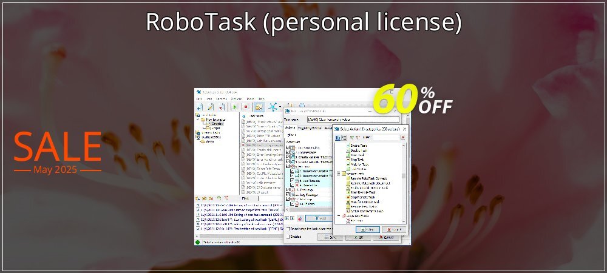Click the log panel filter input field
Image resolution: width=607 pixels, height=273 pixels.
tap(270, 198)
